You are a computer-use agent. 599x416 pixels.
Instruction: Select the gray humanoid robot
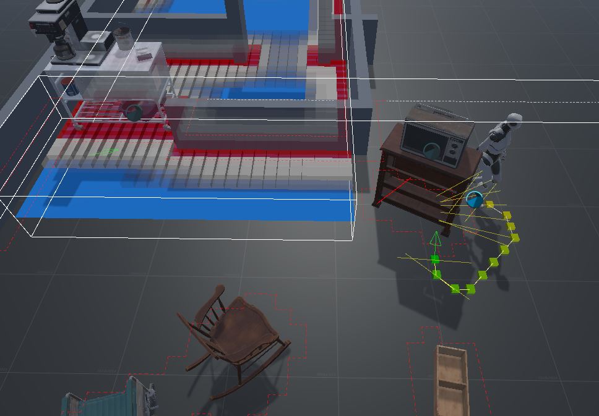pyautogui.click(x=500, y=148)
